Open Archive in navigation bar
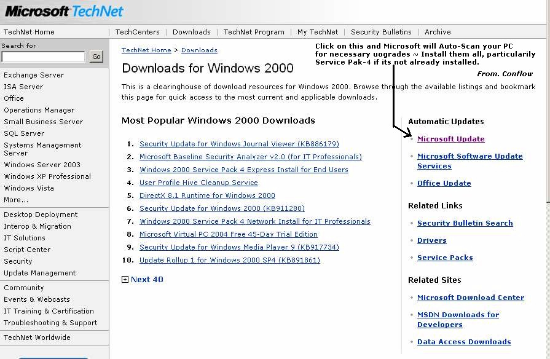 coord(438,32)
